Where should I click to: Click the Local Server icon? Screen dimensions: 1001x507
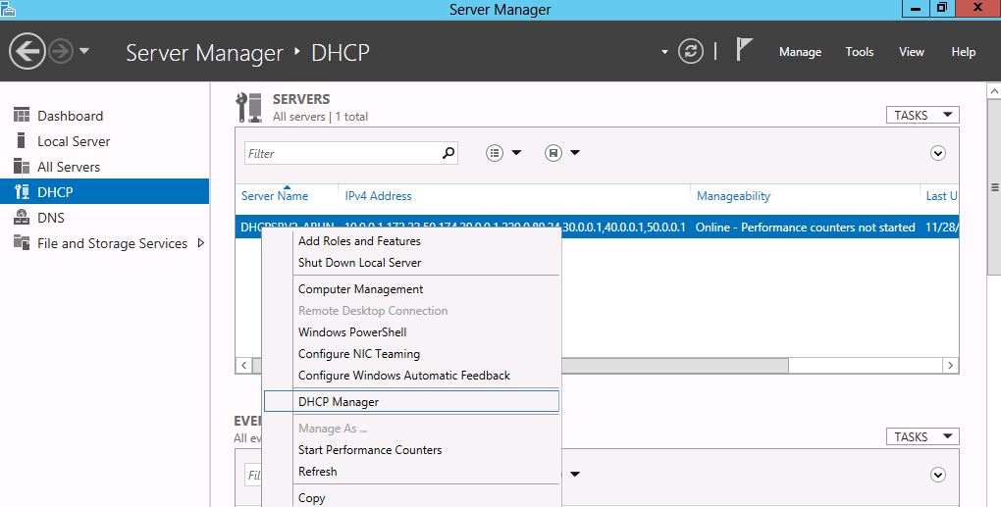coord(21,140)
